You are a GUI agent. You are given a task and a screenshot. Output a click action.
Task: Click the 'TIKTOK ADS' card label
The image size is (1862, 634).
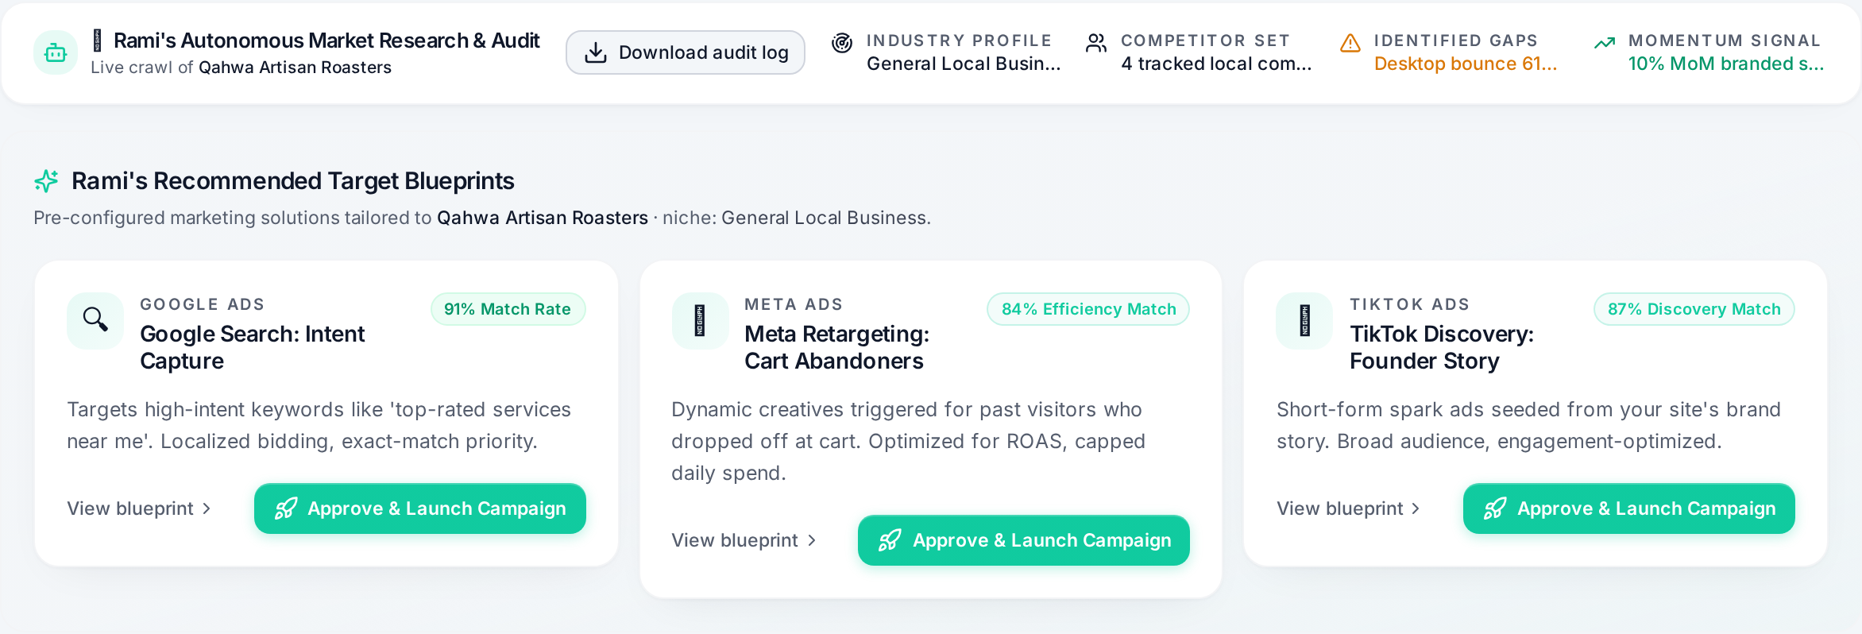pyautogui.click(x=1410, y=304)
